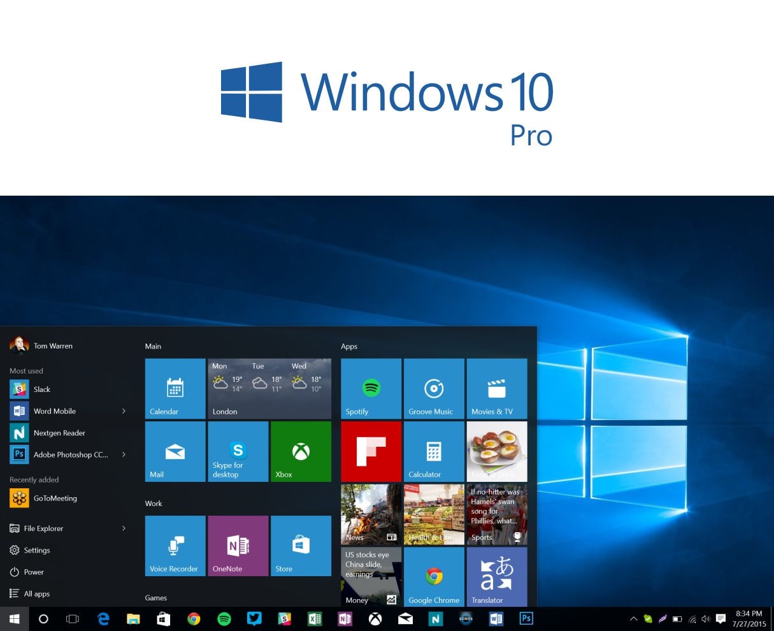774x631 pixels.
Task: Open Nextgen Reader from the taskbar
Action: (x=436, y=619)
